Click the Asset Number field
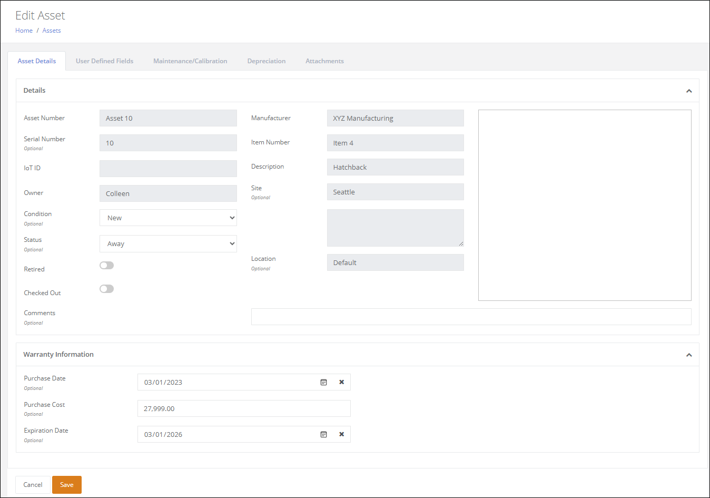Screen dimensions: 710x498 168,118
